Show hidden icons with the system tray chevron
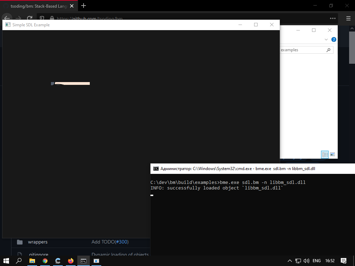The width and height of the screenshot is (355, 266). [289, 261]
